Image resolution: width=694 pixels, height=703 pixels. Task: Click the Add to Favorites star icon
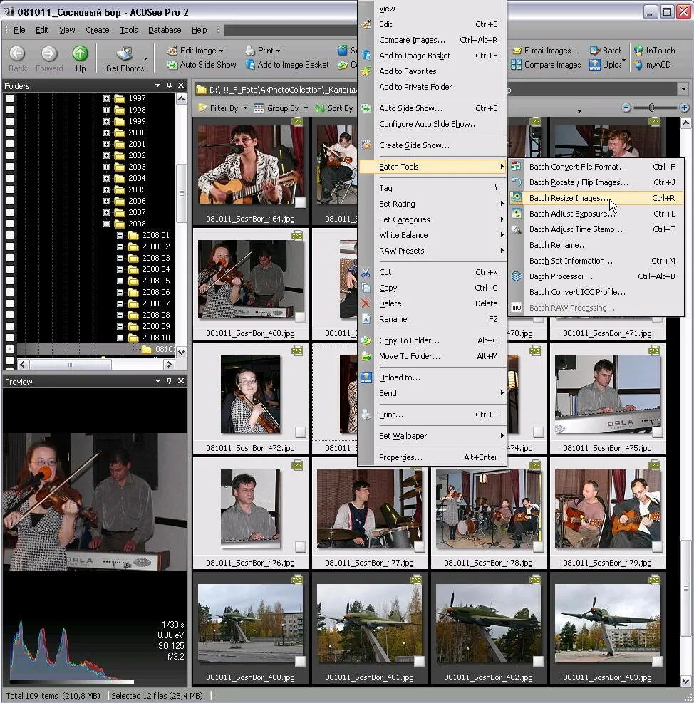[366, 71]
